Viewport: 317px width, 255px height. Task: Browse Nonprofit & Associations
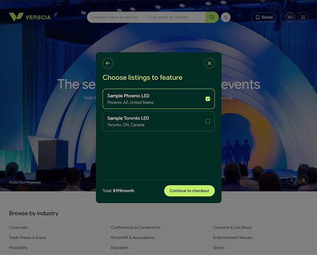tap(133, 238)
